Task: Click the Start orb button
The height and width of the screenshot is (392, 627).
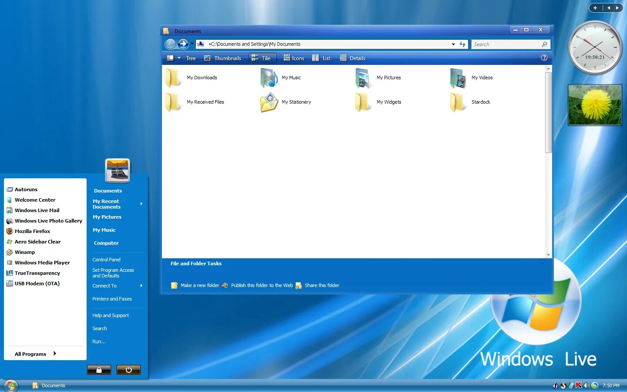Action: point(10,385)
